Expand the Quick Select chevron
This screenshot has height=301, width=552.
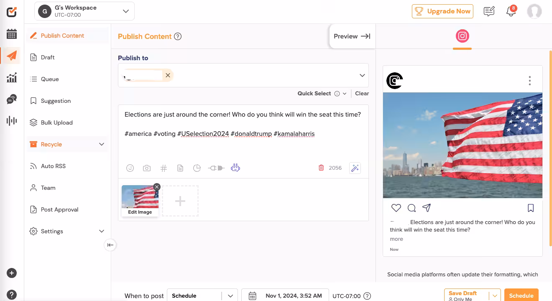[345, 94]
